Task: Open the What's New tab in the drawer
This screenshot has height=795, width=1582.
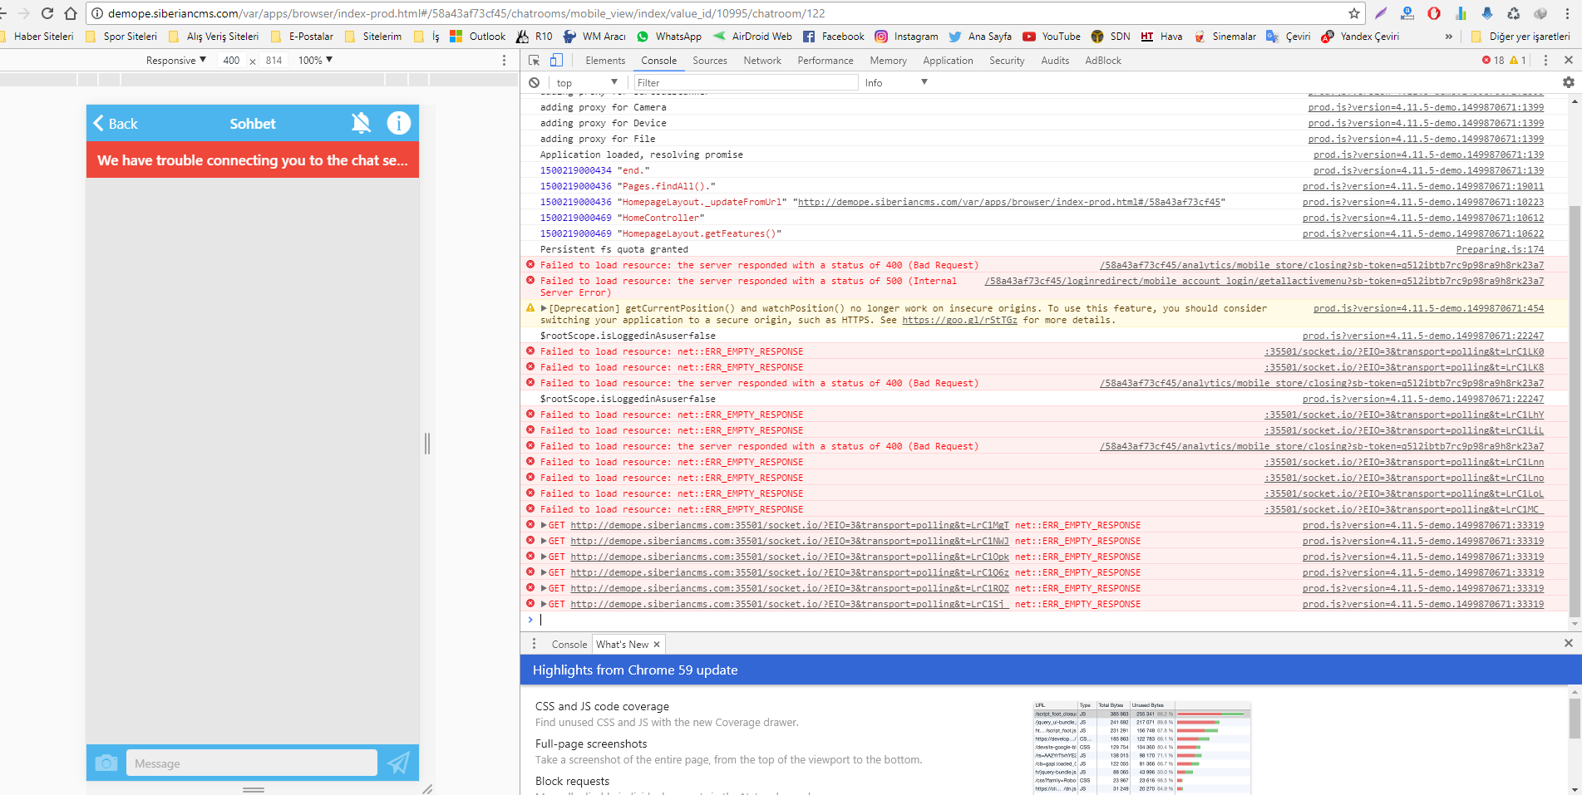Action: (622, 644)
